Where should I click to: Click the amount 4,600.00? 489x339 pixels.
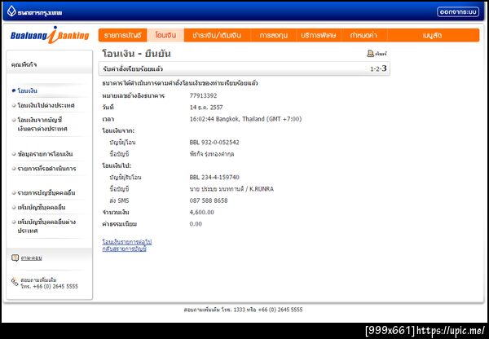tap(202, 213)
